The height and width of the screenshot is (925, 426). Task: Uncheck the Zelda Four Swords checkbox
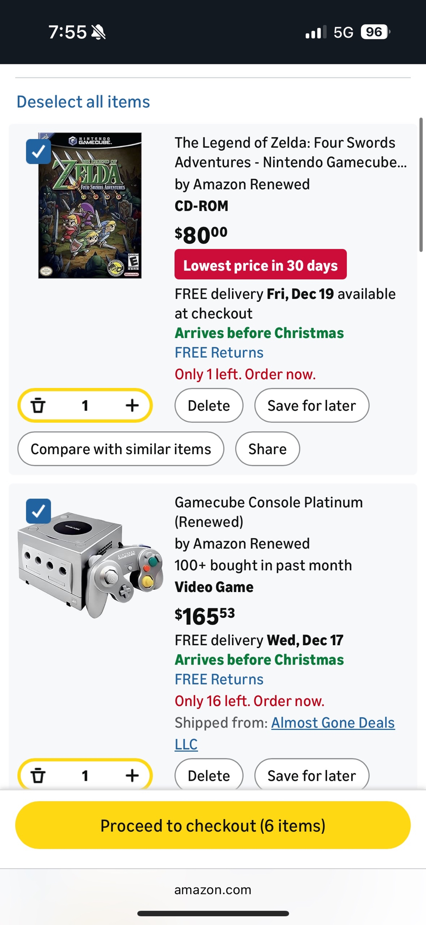[x=38, y=152]
